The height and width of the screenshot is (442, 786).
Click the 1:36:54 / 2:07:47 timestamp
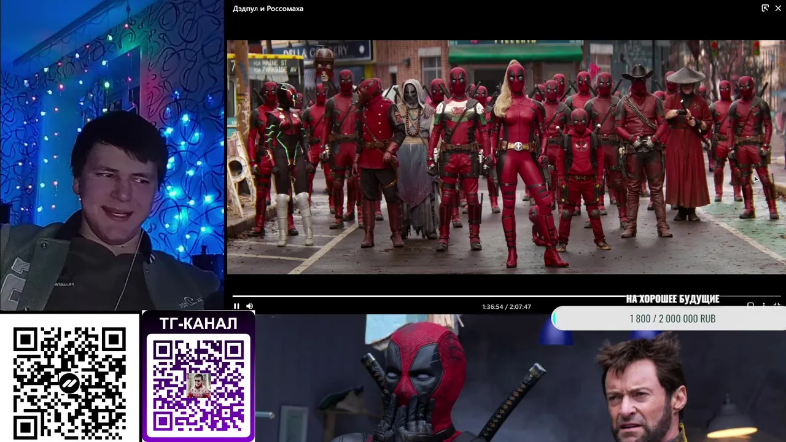pyautogui.click(x=507, y=306)
